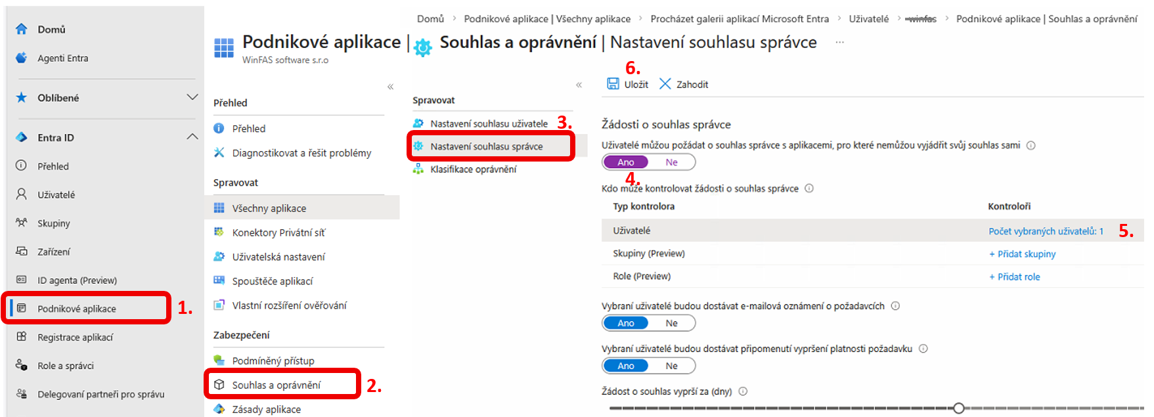This screenshot has height=417, width=1154.
Task: Expand the Oblíbené favorites section
Action: click(x=192, y=97)
